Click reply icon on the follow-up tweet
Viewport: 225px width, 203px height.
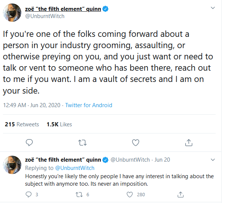point(29,194)
